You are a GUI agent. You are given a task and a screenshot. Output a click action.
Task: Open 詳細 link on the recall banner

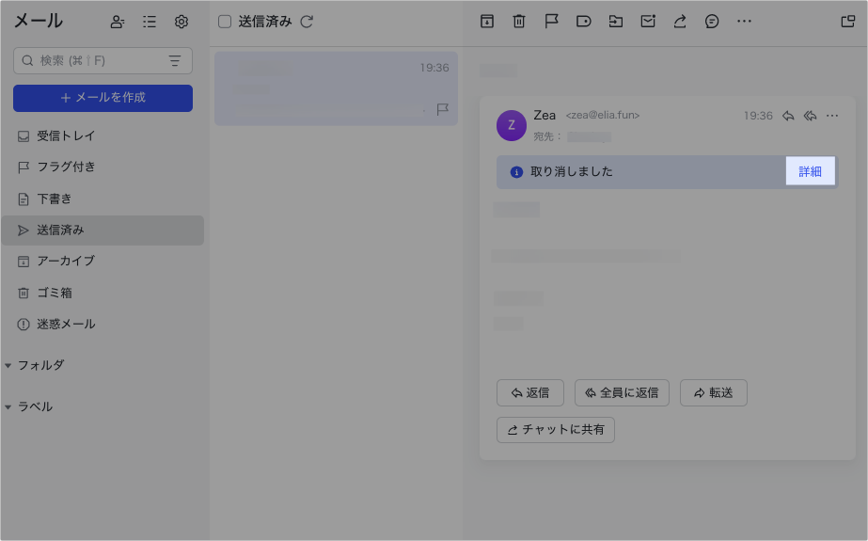(810, 171)
